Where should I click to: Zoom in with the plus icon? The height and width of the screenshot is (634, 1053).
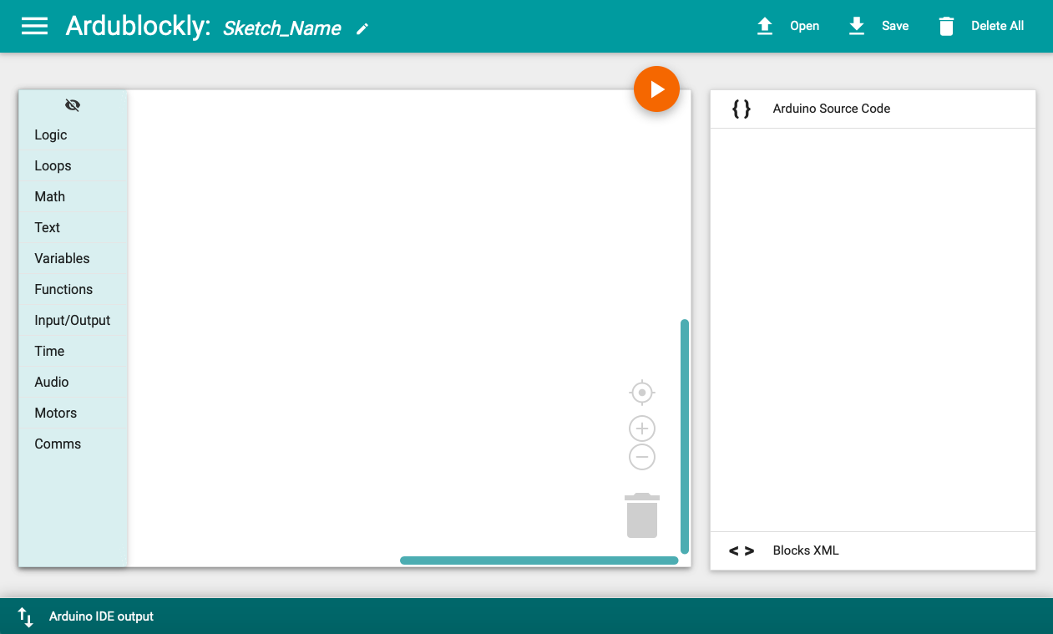[x=641, y=429]
